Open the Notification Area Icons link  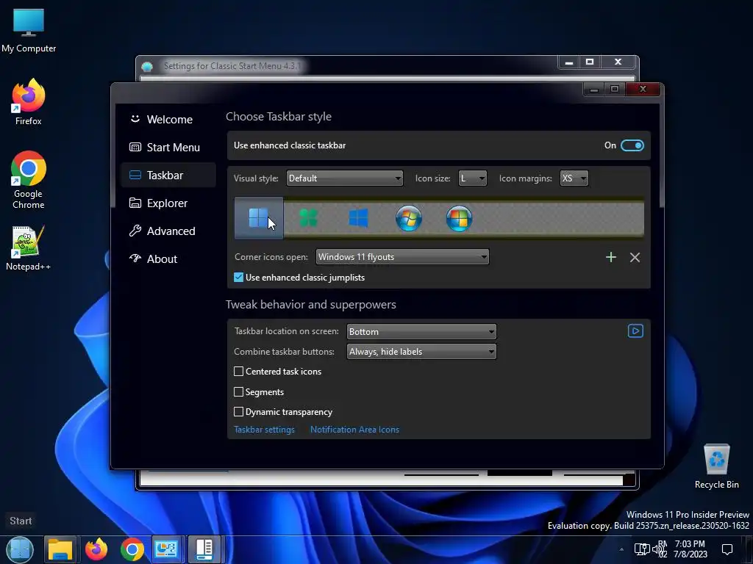(354, 430)
